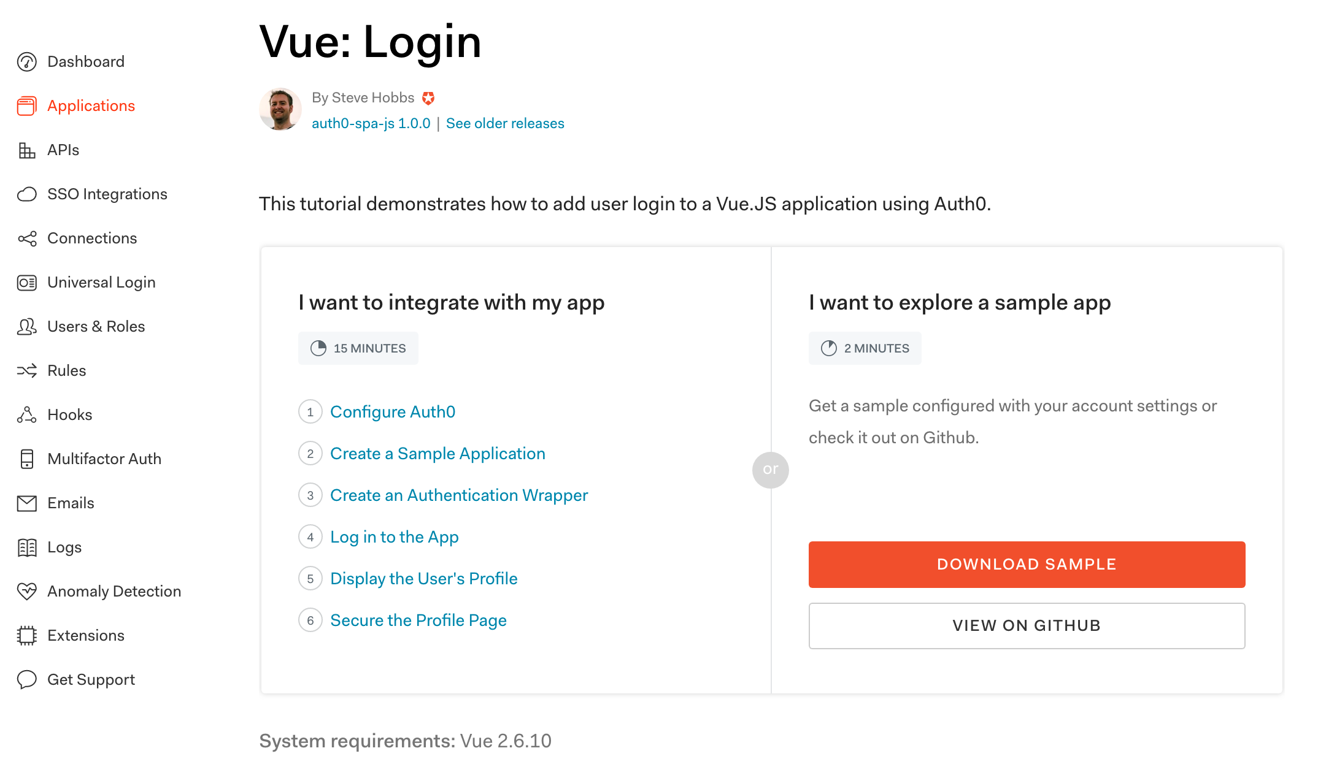Click the Hooks icon in sidebar

click(x=27, y=415)
